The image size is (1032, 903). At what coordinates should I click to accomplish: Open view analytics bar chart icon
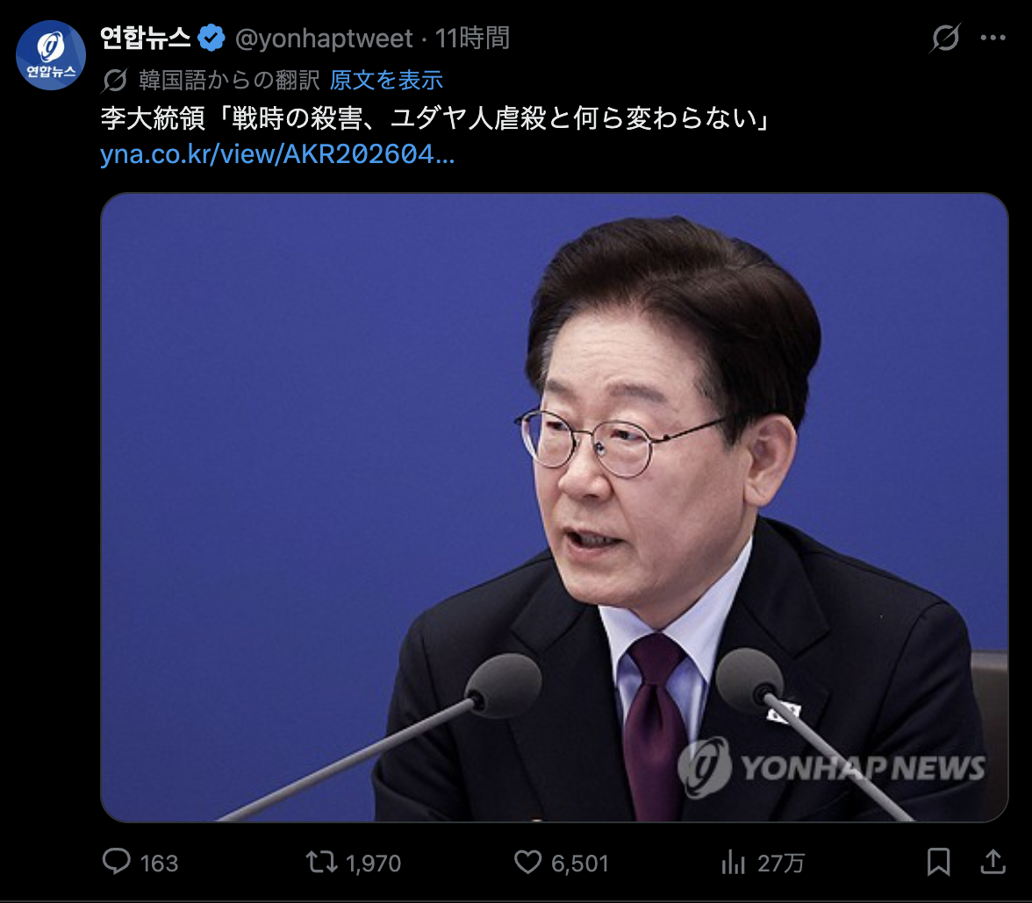(x=734, y=862)
